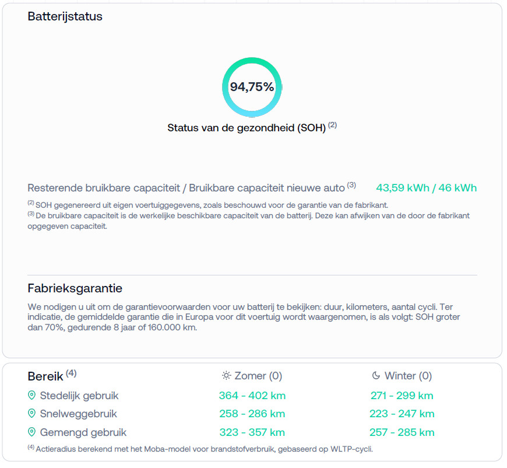Click the location pin beside Snelweggebruik
Image resolution: width=507 pixels, height=468 pixels.
click(32, 414)
